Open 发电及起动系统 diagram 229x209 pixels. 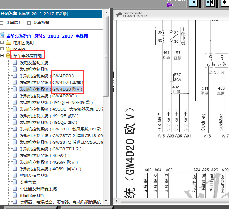[x=34, y=63]
